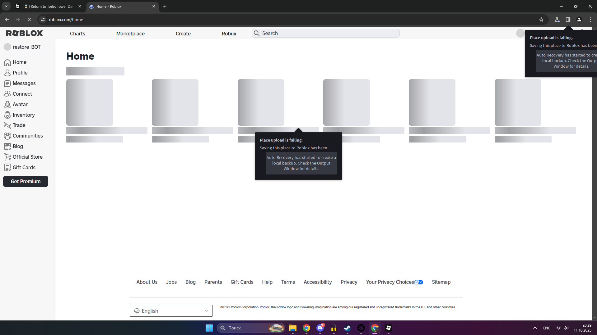
Task: Click the restore_BOT username
Action: (26, 47)
